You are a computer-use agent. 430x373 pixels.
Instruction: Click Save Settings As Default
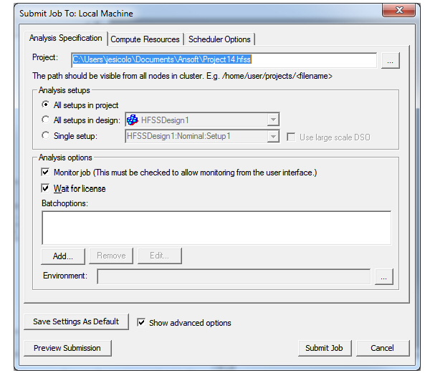coord(76,321)
